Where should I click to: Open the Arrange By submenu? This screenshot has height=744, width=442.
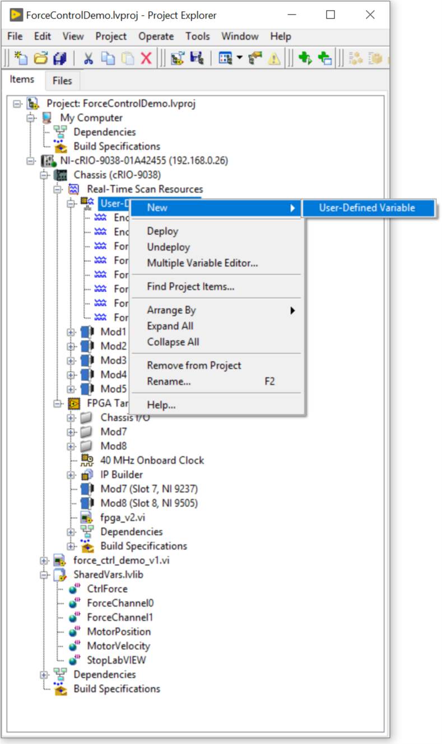coord(217,310)
